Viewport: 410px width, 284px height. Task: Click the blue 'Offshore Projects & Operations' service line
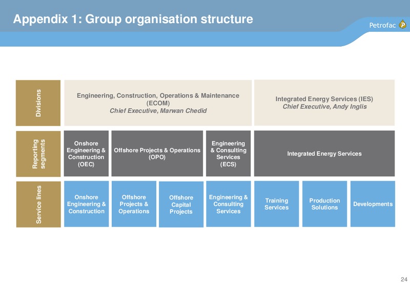pyautogui.click(x=134, y=204)
